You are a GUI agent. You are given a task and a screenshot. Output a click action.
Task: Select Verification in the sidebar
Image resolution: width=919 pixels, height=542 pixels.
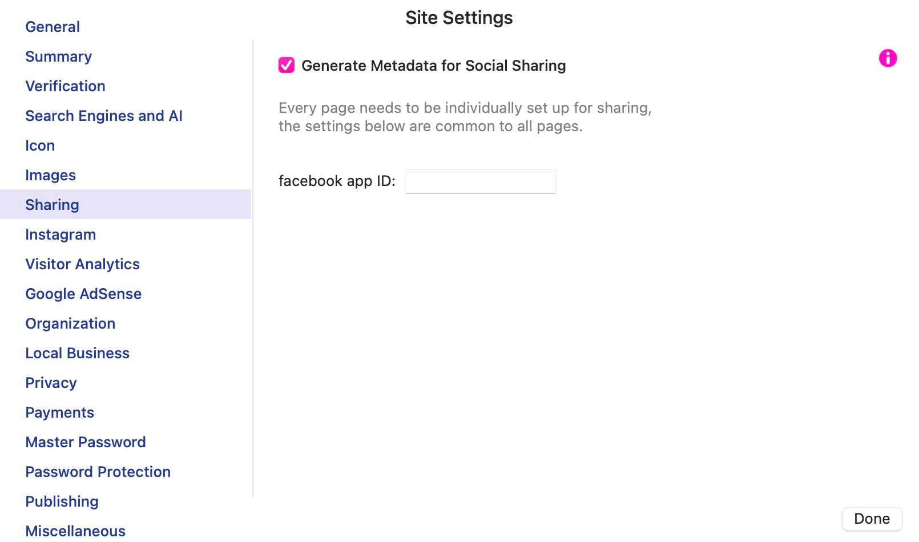[x=65, y=86]
